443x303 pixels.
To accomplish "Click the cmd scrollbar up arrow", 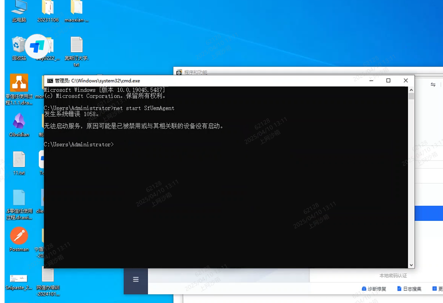I will 411,90.
